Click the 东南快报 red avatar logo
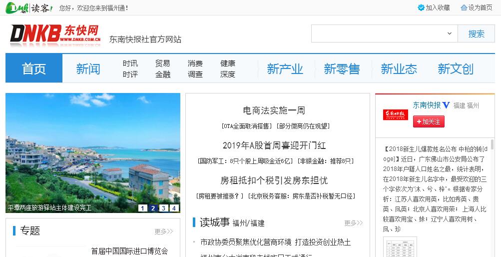 click(x=396, y=115)
